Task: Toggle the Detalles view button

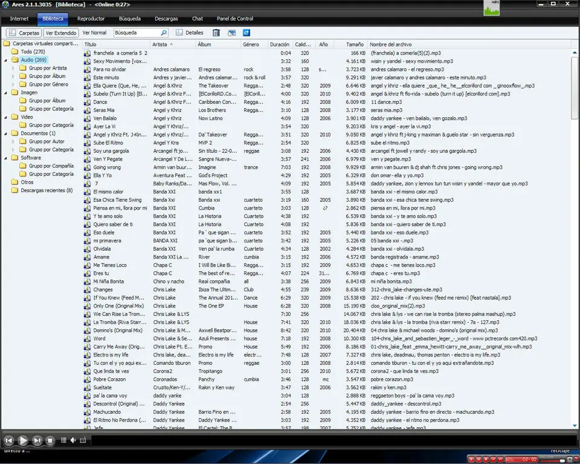Action: coord(189,33)
